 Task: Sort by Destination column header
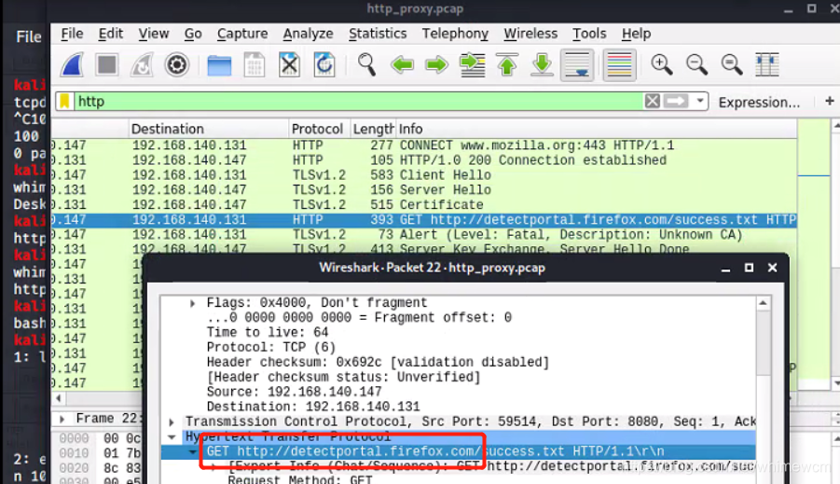click(209, 129)
